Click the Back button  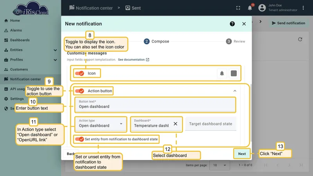(71, 154)
